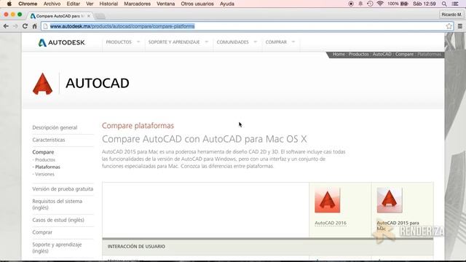466x262 pixels.
Task: Open the Ventana menu
Action: (x=165, y=4)
